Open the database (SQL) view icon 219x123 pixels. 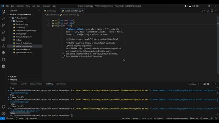[x=3, y=59]
